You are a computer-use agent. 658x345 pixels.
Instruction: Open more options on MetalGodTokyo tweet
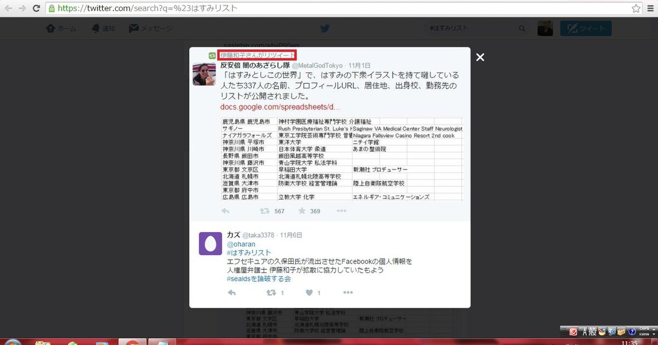(341, 211)
